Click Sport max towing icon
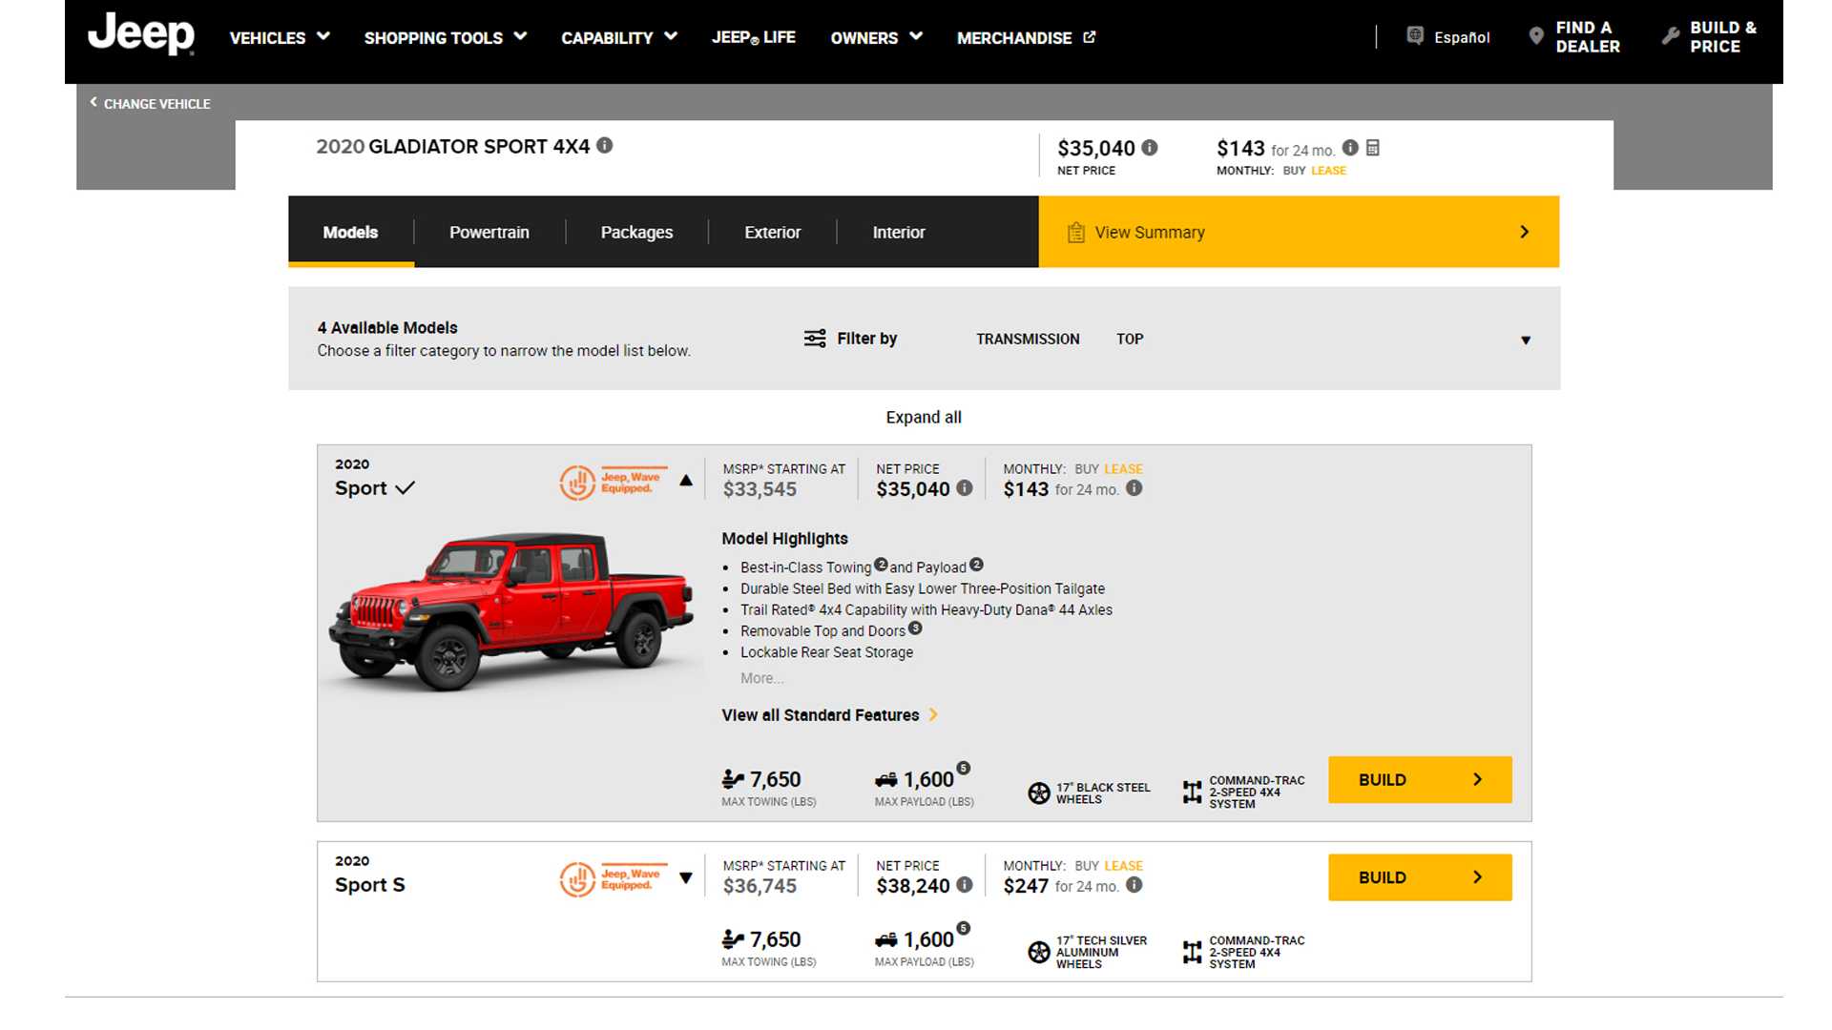1832x1030 pixels. click(732, 779)
